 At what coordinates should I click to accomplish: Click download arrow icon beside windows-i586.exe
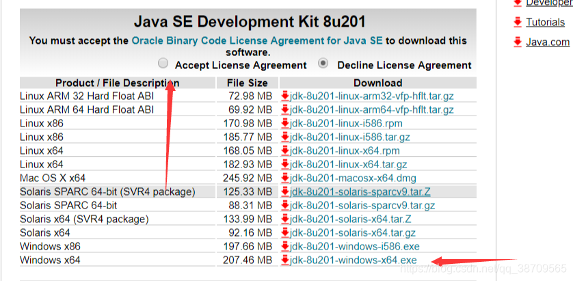tap(285, 246)
